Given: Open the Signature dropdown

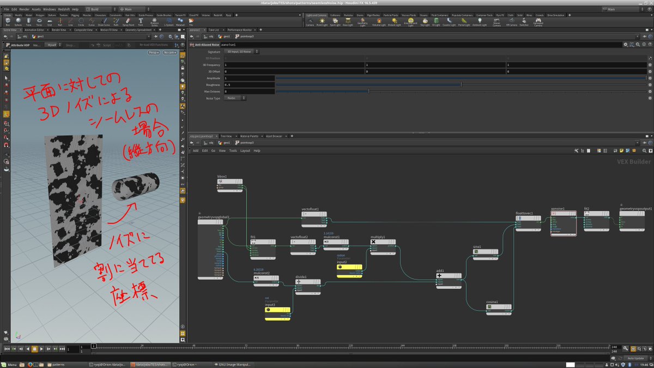Looking at the screenshot, I should coord(243,51).
